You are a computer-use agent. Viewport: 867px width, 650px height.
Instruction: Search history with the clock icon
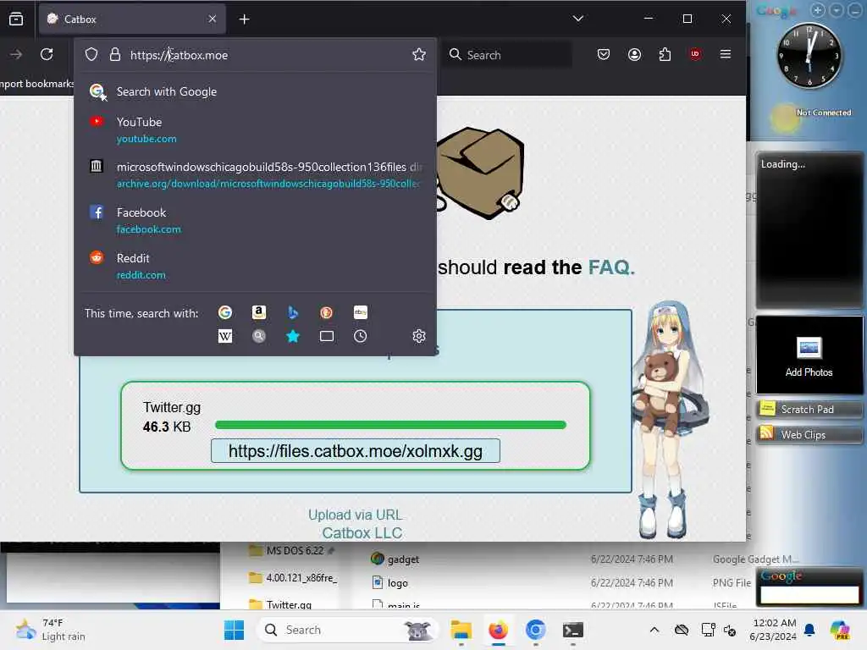coord(361,336)
